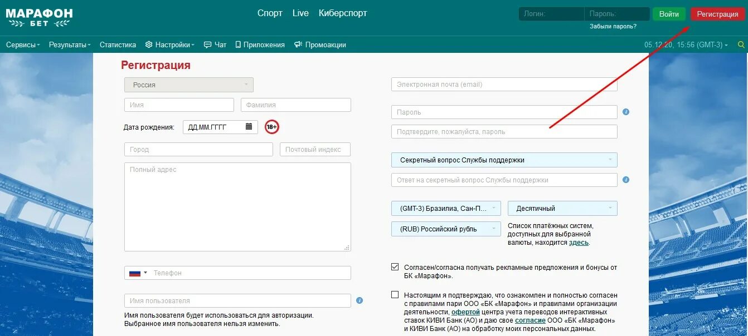Click the Marathon Bet logo
The width and height of the screenshot is (748, 336).
click(39, 17)
